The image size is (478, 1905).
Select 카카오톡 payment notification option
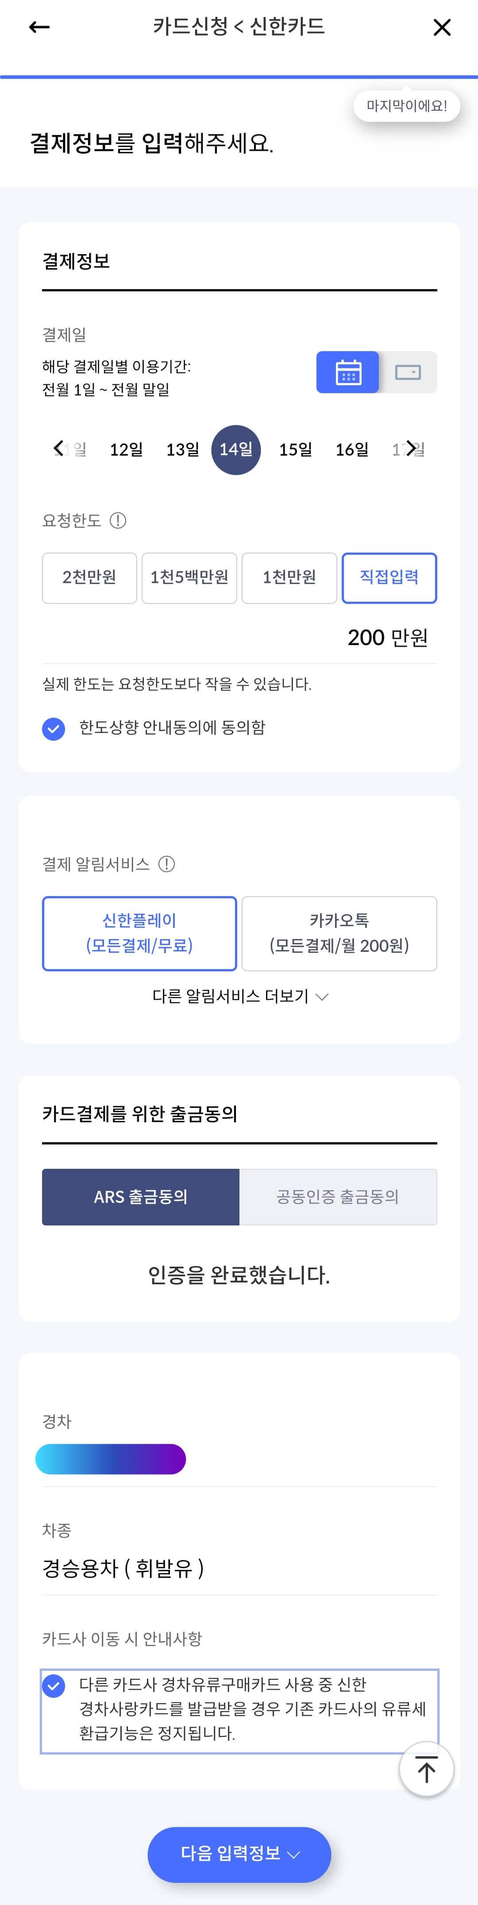coord(339,932)
